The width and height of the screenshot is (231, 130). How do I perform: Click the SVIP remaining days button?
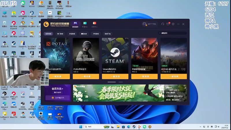tap(57, 98)
